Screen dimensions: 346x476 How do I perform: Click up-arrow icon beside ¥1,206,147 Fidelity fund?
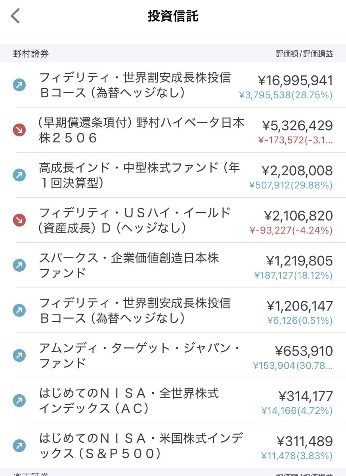(x=19, y=310)
